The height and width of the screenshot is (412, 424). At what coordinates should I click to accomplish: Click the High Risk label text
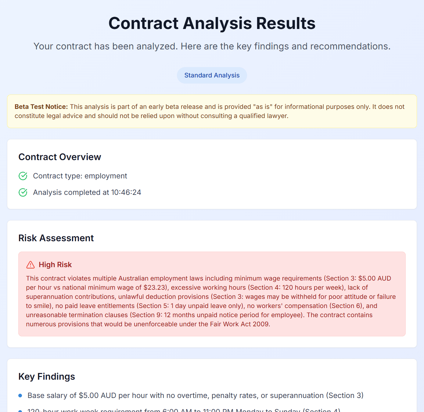(x=55, y=265)
